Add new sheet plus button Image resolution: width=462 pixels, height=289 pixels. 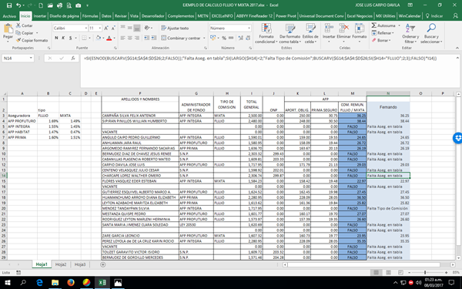tap(103, 264)
